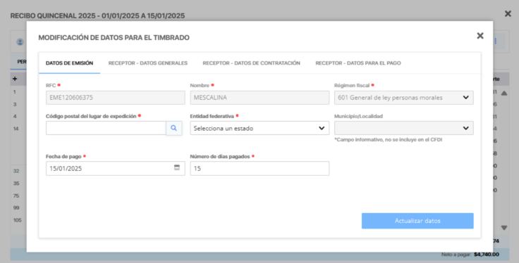This screenshot has height=263, width=519.
Task: Click the scroll up arrow on right
Action: click(504, 94)
